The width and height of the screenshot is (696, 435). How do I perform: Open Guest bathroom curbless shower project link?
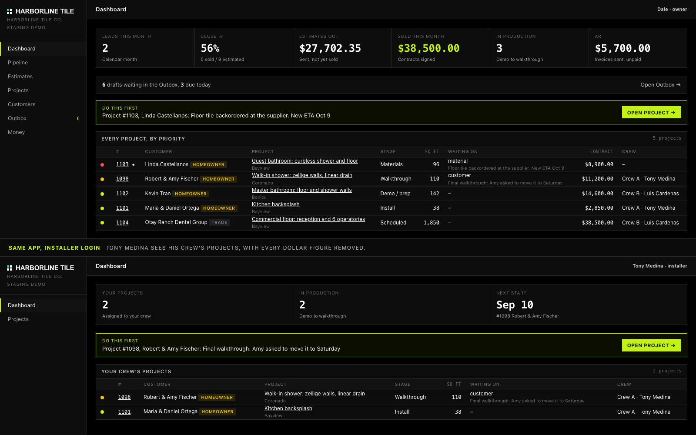click(305, 161)
